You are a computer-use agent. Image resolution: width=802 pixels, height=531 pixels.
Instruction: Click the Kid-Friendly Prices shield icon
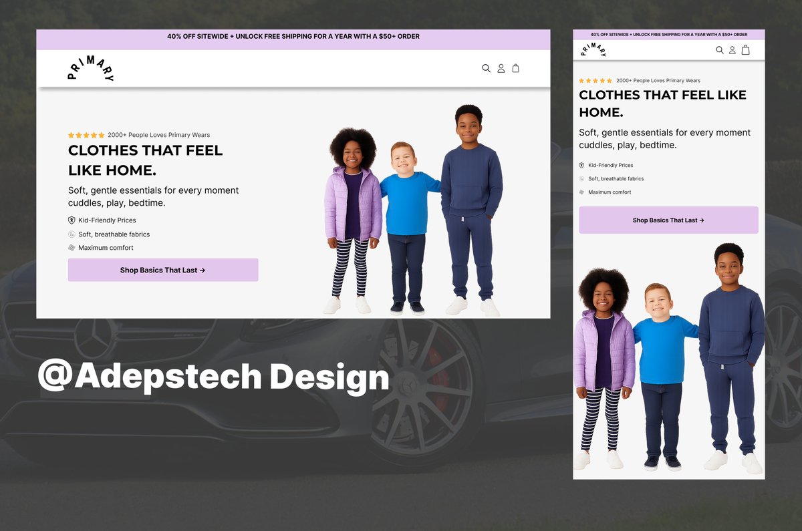coord(72,220)
